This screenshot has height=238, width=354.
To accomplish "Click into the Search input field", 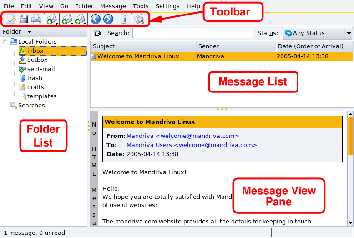I will coord(193,33).
